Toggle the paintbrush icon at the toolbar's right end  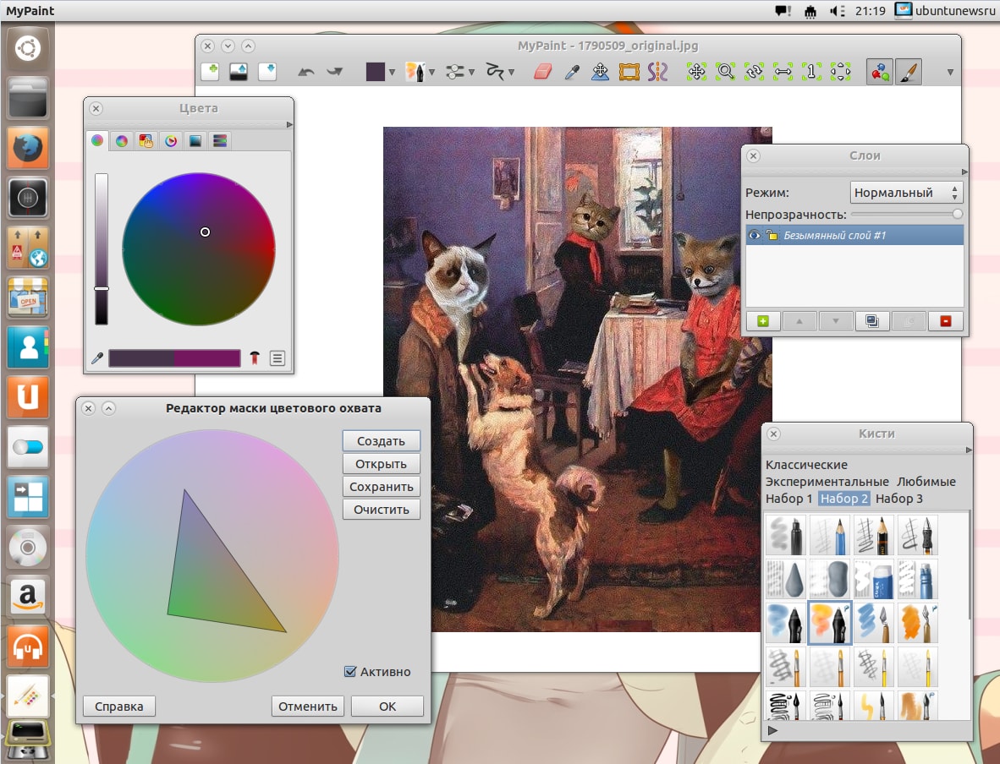(x=908, y=72)
